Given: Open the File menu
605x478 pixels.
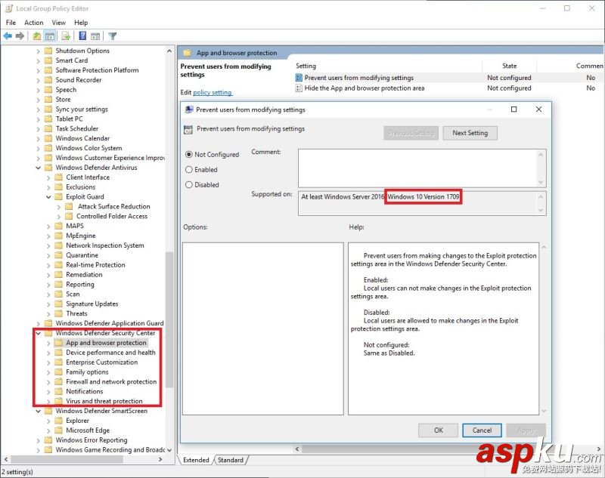Looking at the screenshot, I should click(11, 23).
